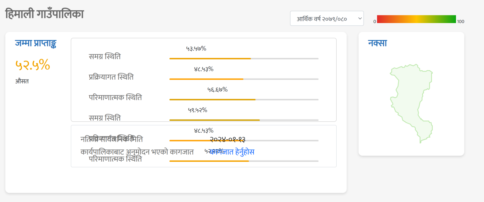The width and height of the screenshot is (484, 202).
Task: Click the first ४८.५३% प्रक्रियागत स्थिति progress bar
Action: (244, 79)
